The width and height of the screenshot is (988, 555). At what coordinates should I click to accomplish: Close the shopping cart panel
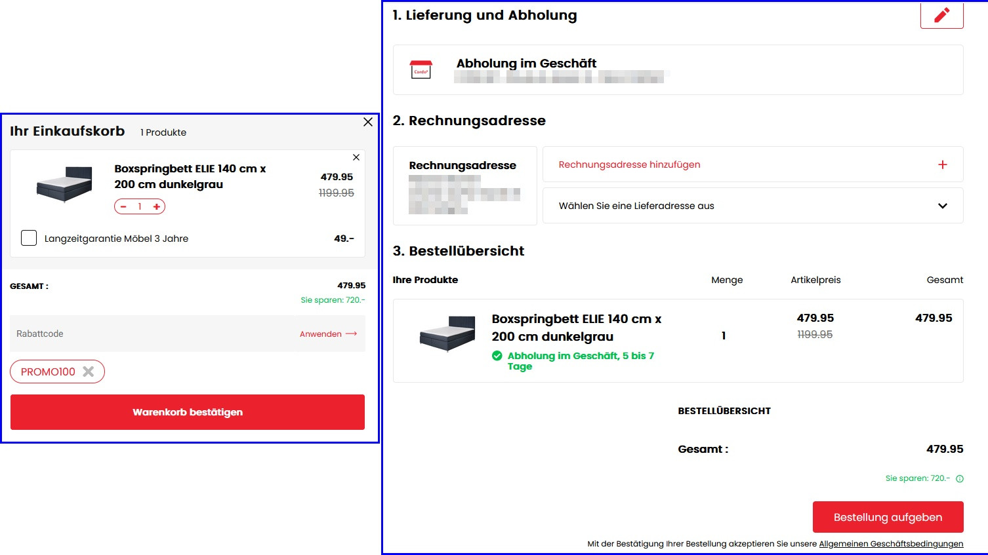368,122
